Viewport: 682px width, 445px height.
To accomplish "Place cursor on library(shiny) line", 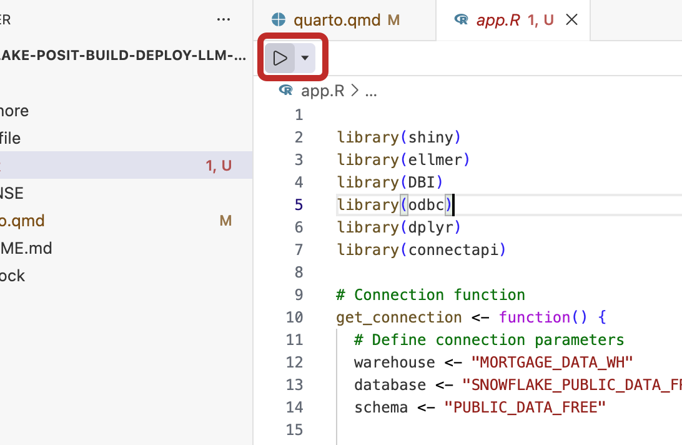I will click(x=398, y=137).
